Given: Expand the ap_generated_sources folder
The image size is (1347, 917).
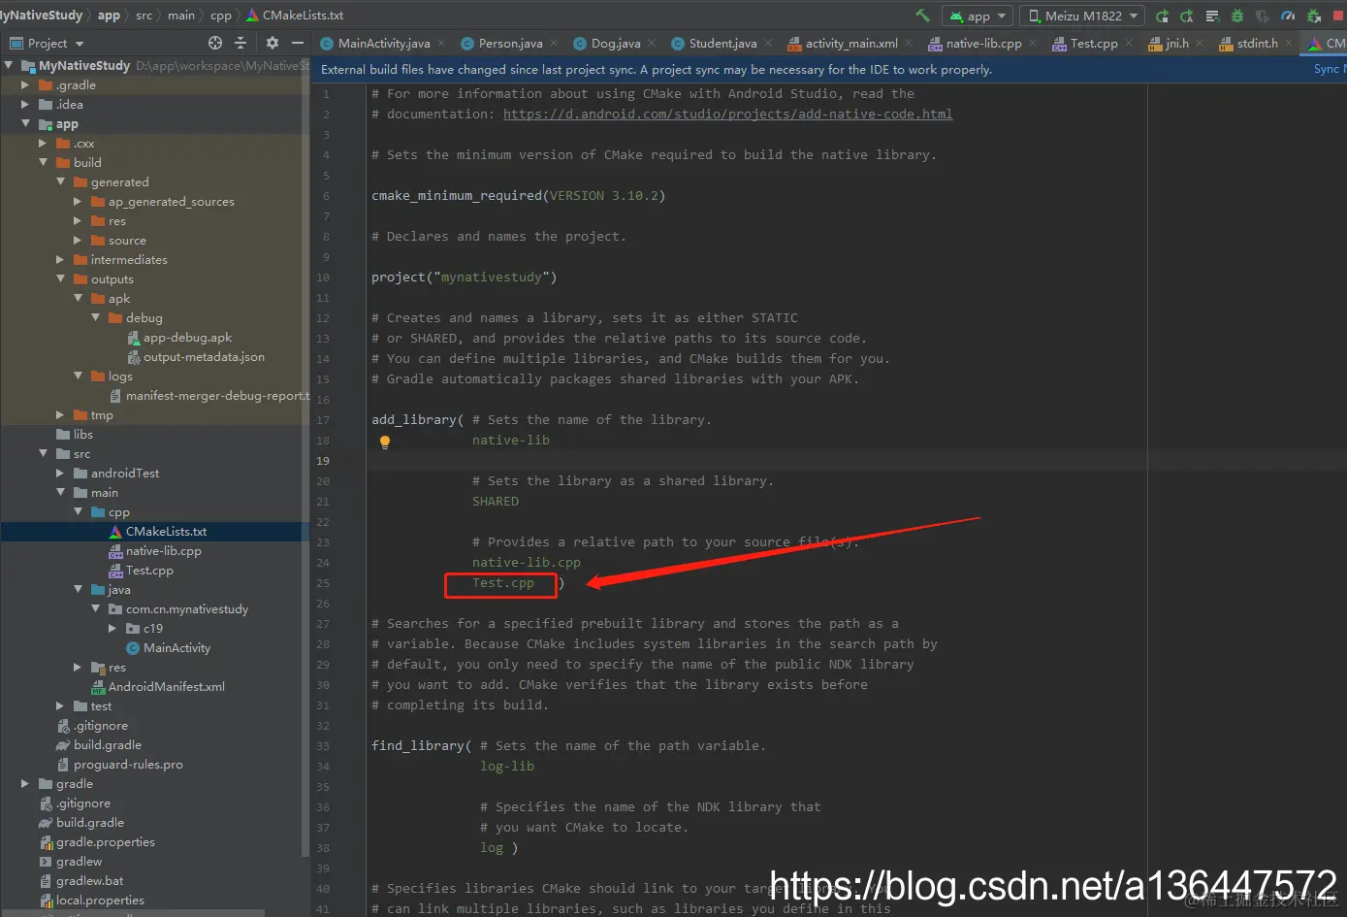Looking at the screenshot, I should click(79, 202).
